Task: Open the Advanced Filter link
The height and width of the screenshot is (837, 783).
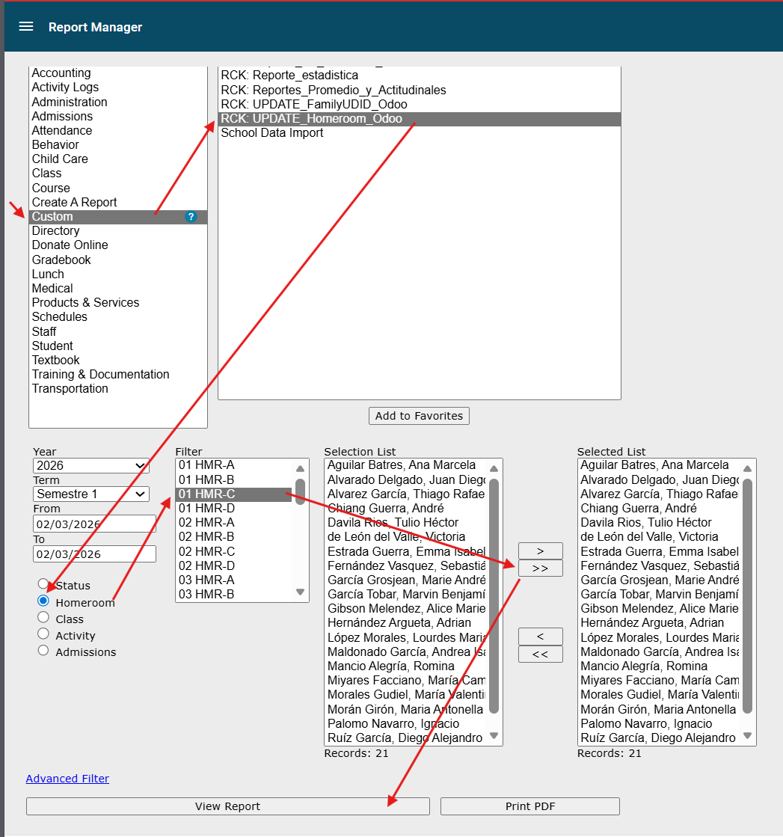Action: coord(67,779)
